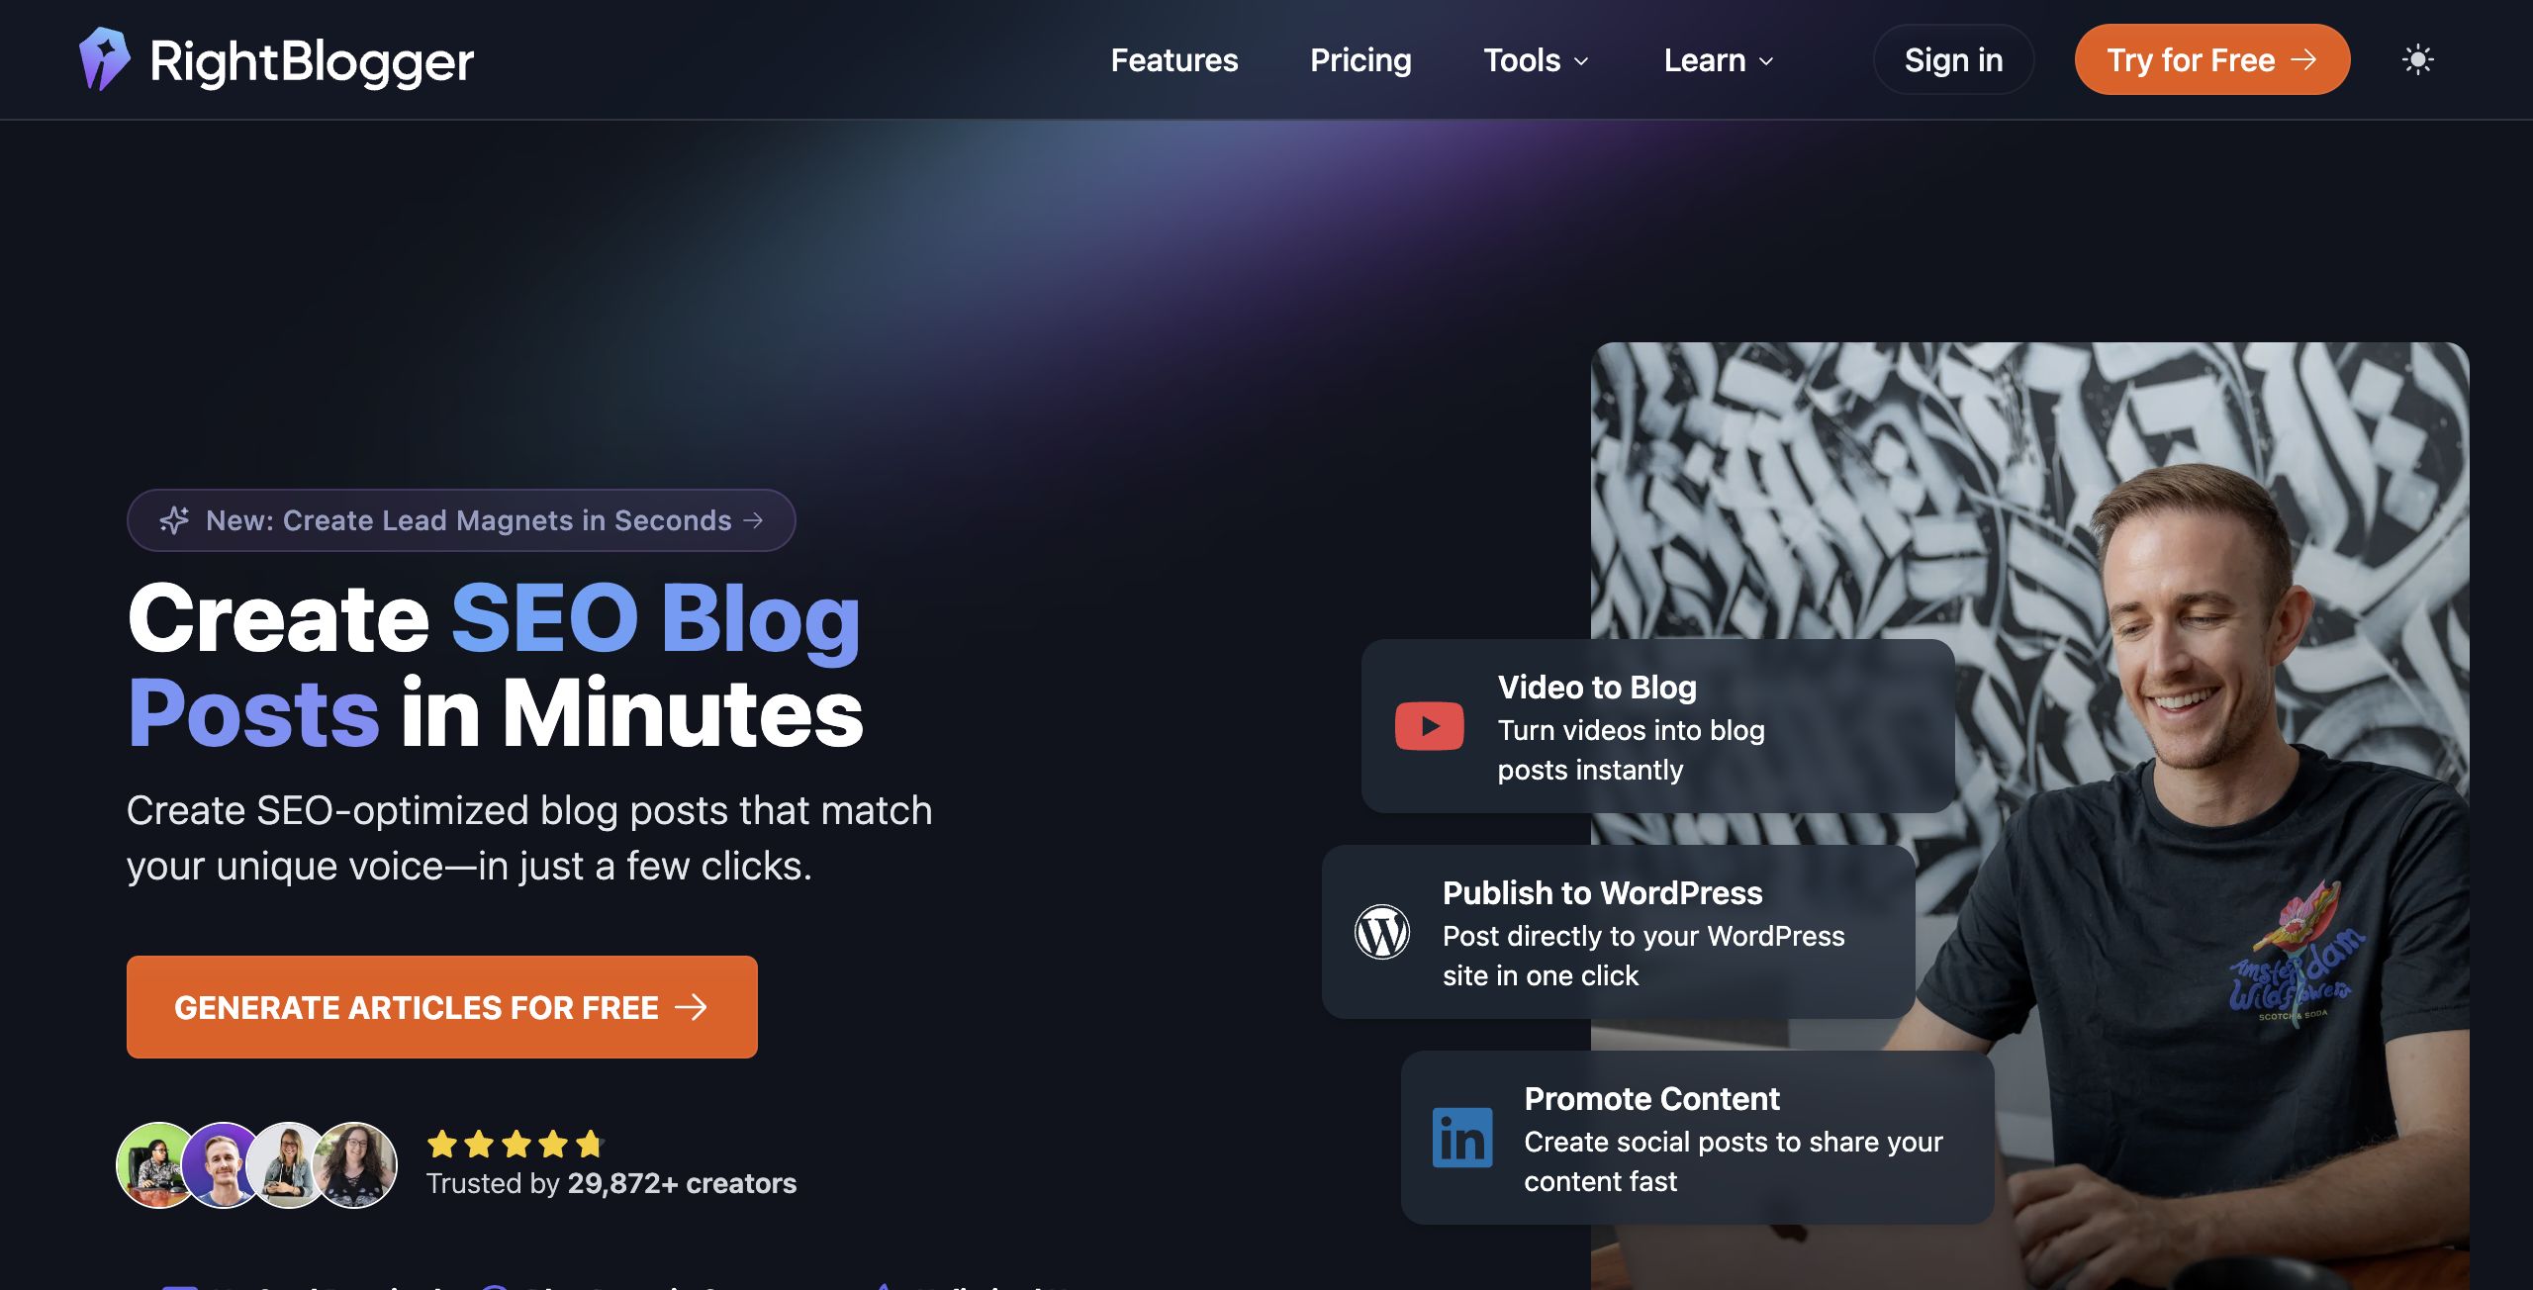Click the WordPress logo icon

(x=1381, y=932)
